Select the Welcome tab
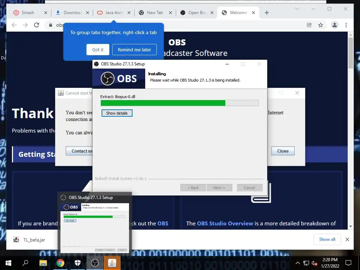 [238, 13]
